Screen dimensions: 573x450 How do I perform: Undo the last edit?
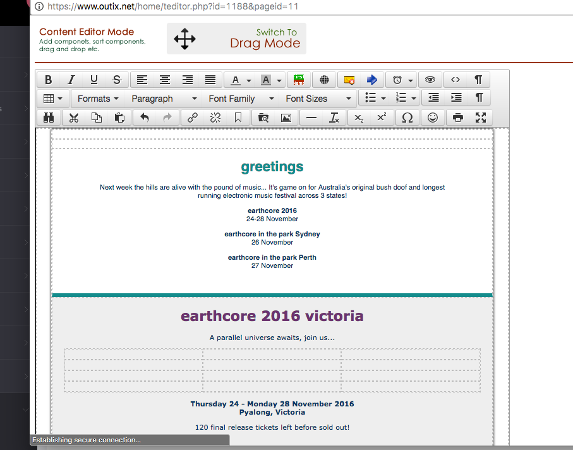[x=145, y=118]
